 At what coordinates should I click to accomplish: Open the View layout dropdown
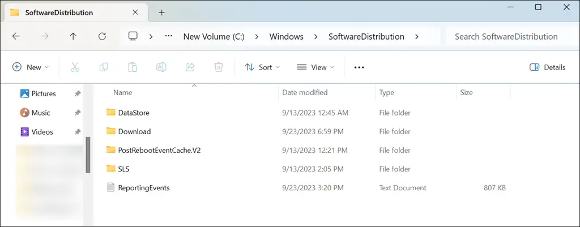(315, 67)
